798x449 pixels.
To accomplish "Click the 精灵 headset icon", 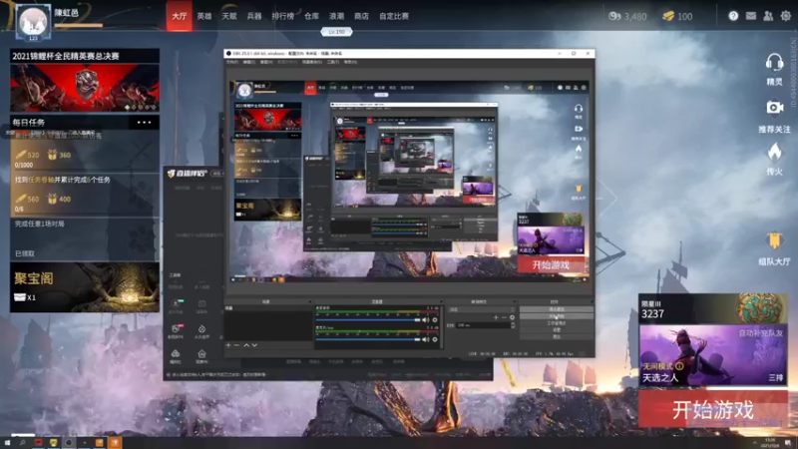I will click(774, 63).
